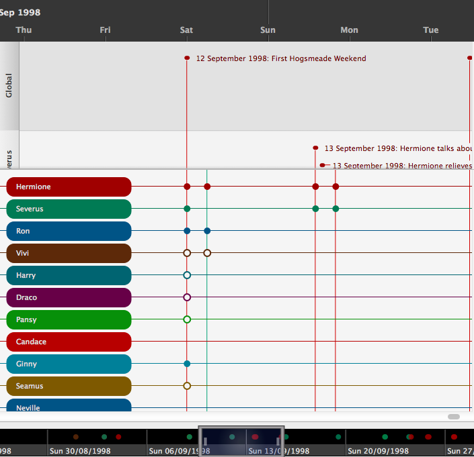This screenshot has height=457, width=474.
Task: Click the Draco character label
Action: [68, 297]
